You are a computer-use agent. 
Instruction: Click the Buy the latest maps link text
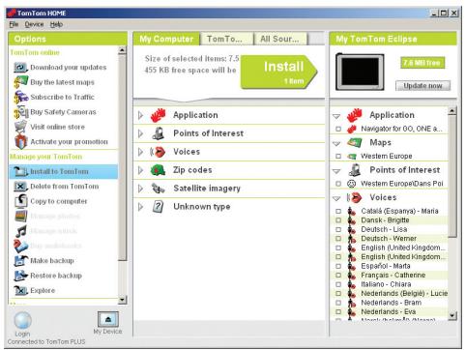(x=62, y=82)
